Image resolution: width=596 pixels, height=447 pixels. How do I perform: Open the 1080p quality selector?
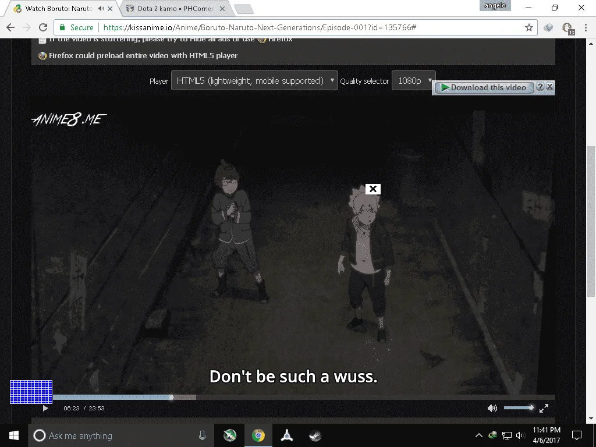pyautogui.click(x=414, y=80)
